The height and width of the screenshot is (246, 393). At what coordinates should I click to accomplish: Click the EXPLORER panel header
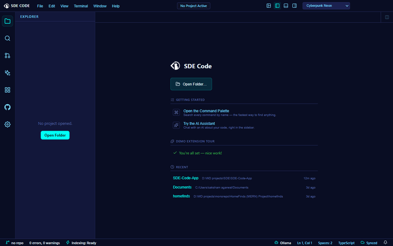pos(29,17)
